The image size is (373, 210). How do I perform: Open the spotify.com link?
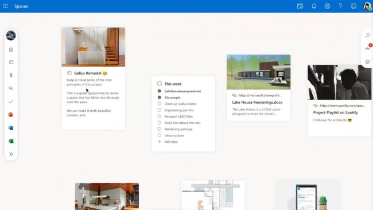tap(343, 106)
